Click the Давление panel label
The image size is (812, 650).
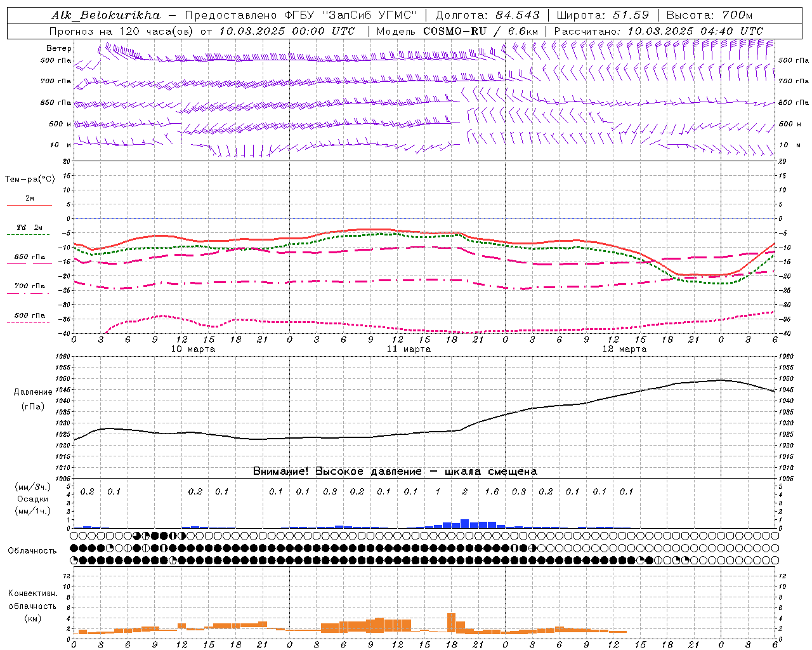32,392
